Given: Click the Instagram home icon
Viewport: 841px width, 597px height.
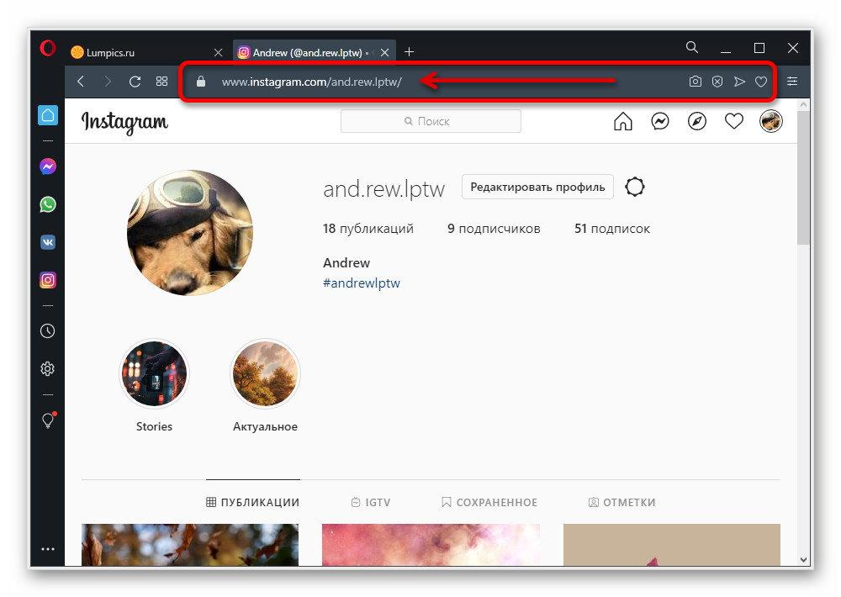Looking at the screenshot, I should coord(623,122).
